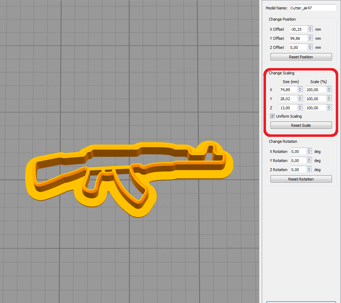Decrease Y Rotation with down arrow

click(309, 162)
